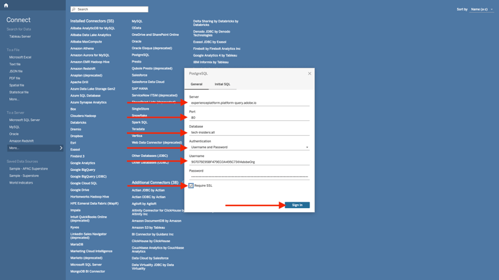Select Spatial file connection
This screenshot has width=499, height=280.
[x=17, y=85]
